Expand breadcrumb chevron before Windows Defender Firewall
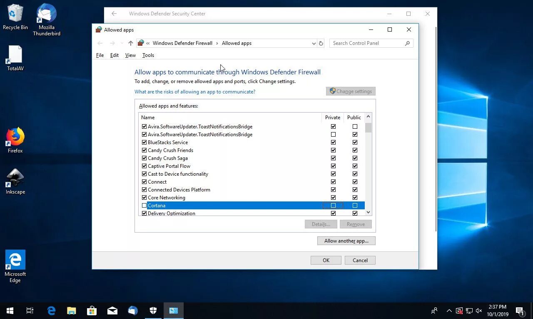Screen dimensions: 533x319 click(148, 43)
